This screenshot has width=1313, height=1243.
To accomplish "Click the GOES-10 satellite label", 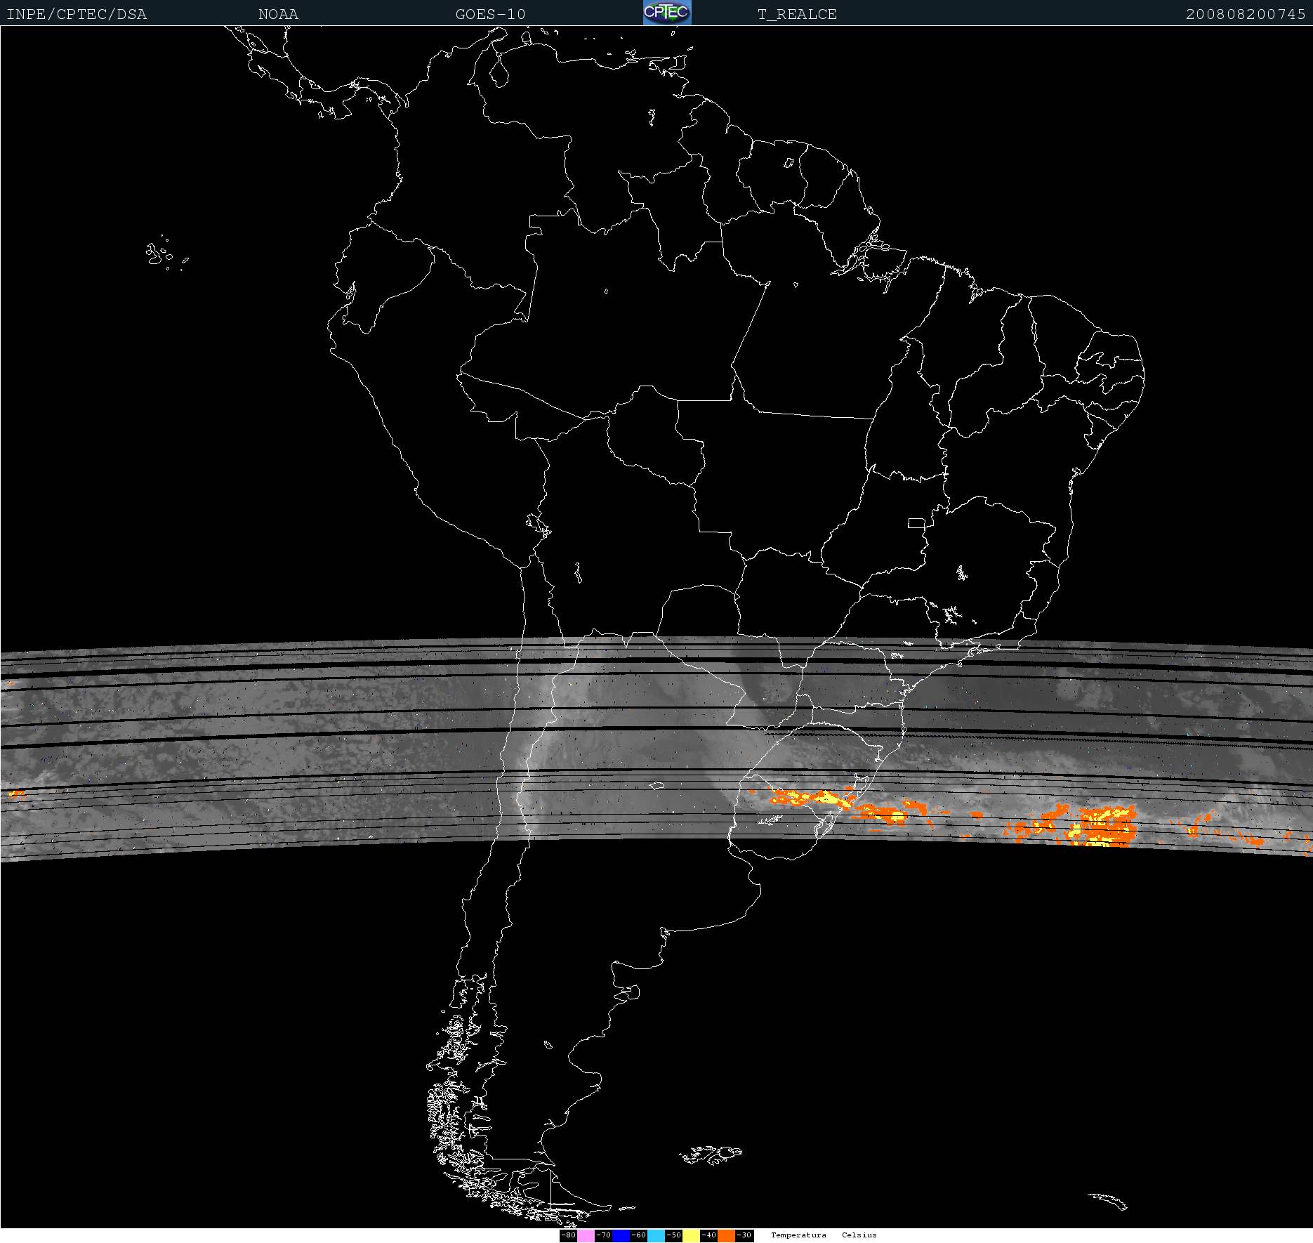I will [x=490, y=14].
